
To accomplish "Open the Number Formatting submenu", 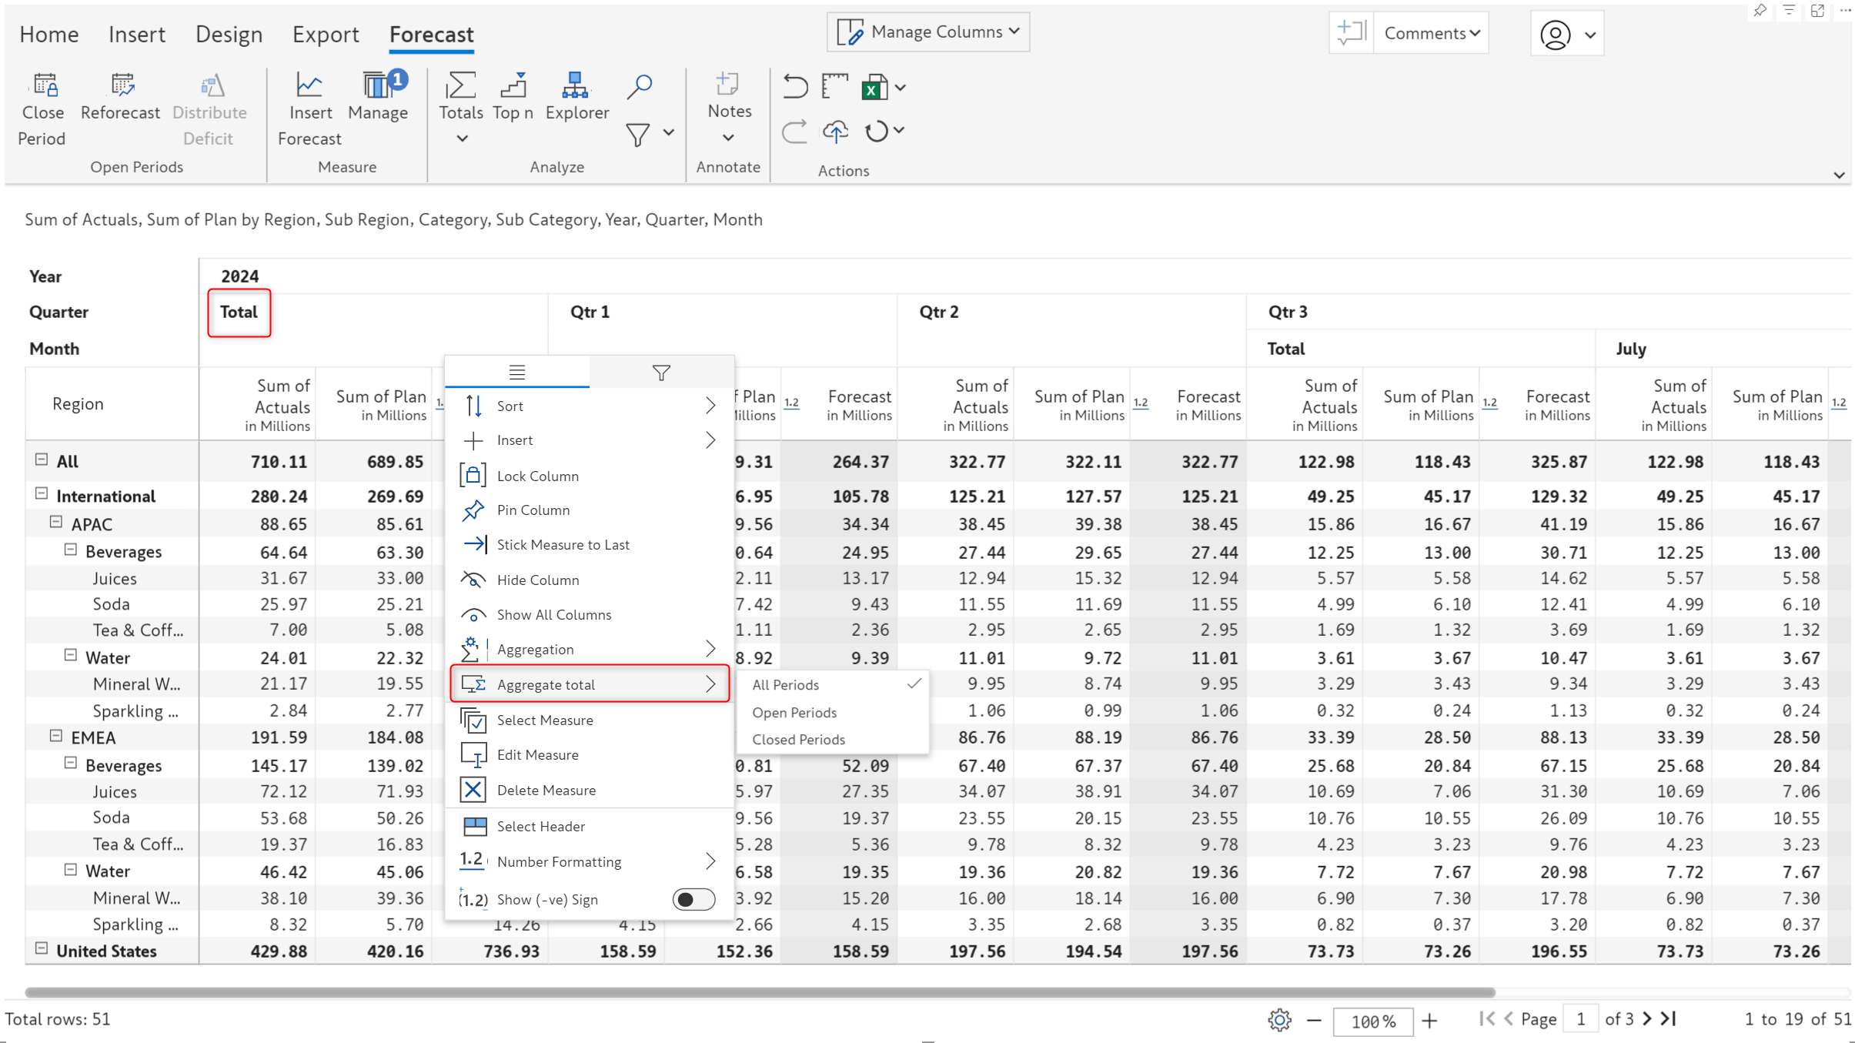I will (589, 861).
